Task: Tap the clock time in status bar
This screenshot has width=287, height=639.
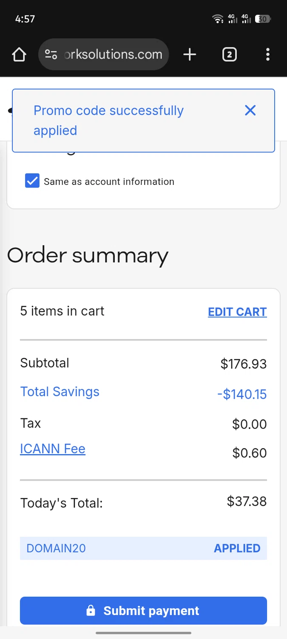Action: point(25,19)
